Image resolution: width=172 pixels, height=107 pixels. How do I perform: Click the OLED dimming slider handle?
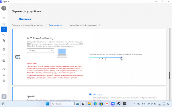[121, 58]
